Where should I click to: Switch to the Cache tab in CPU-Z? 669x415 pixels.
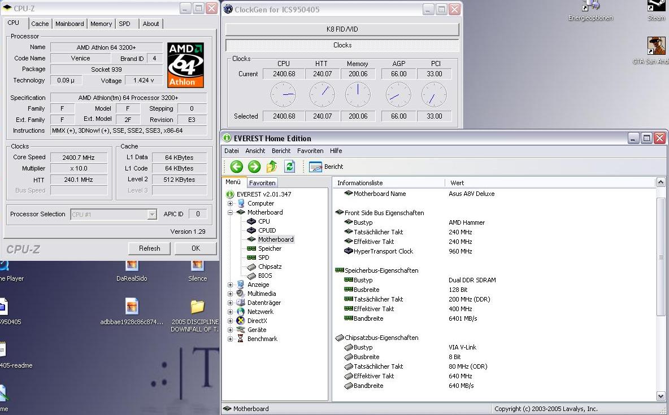(x=40, y=24)
